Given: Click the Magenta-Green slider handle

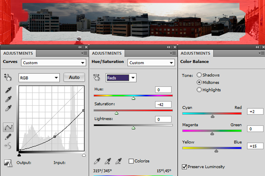Looking at the screenshot, I should click(x=212, y=134).
